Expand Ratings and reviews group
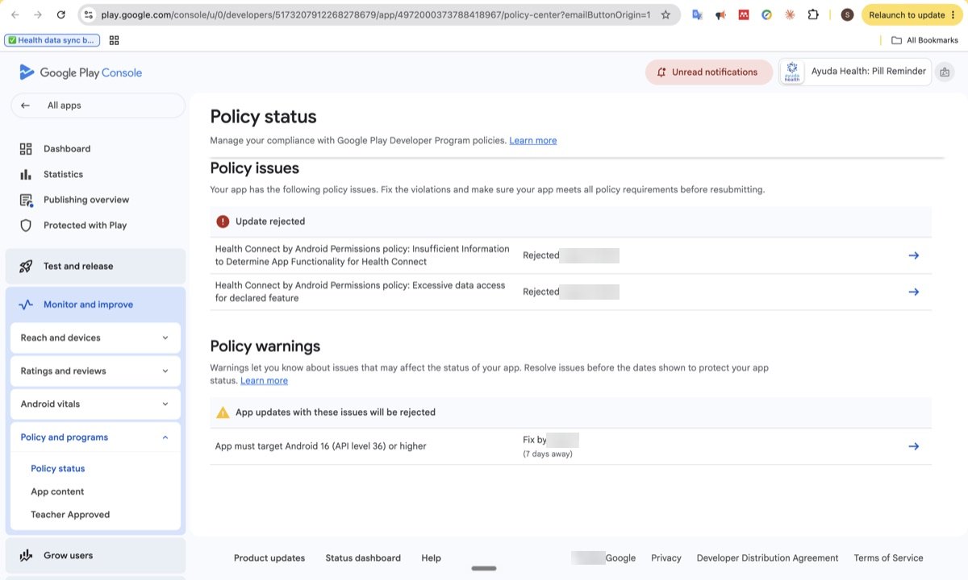The height and width of the screenshot is (580, 968). click(95, 371)
